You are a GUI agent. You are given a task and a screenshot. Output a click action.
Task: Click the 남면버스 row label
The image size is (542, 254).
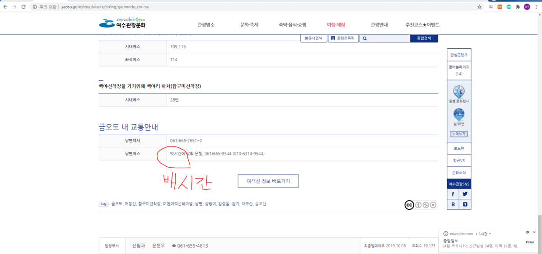(133, 154)
